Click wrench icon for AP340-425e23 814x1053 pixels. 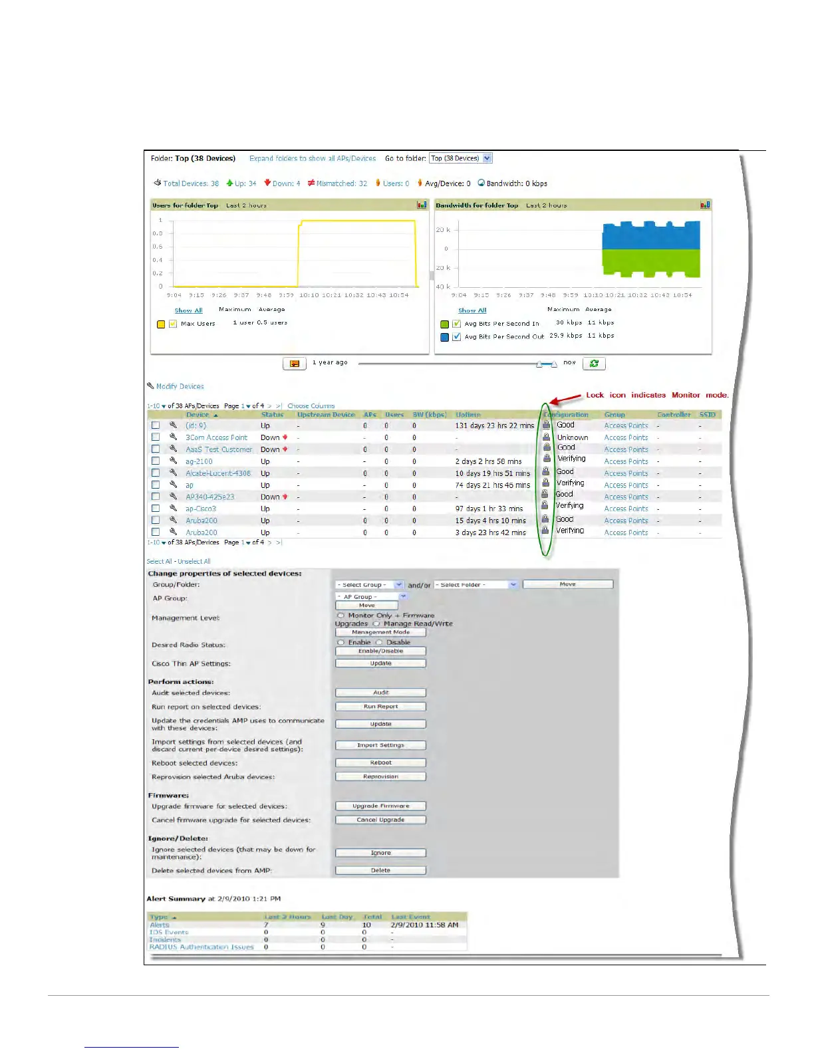173,496
